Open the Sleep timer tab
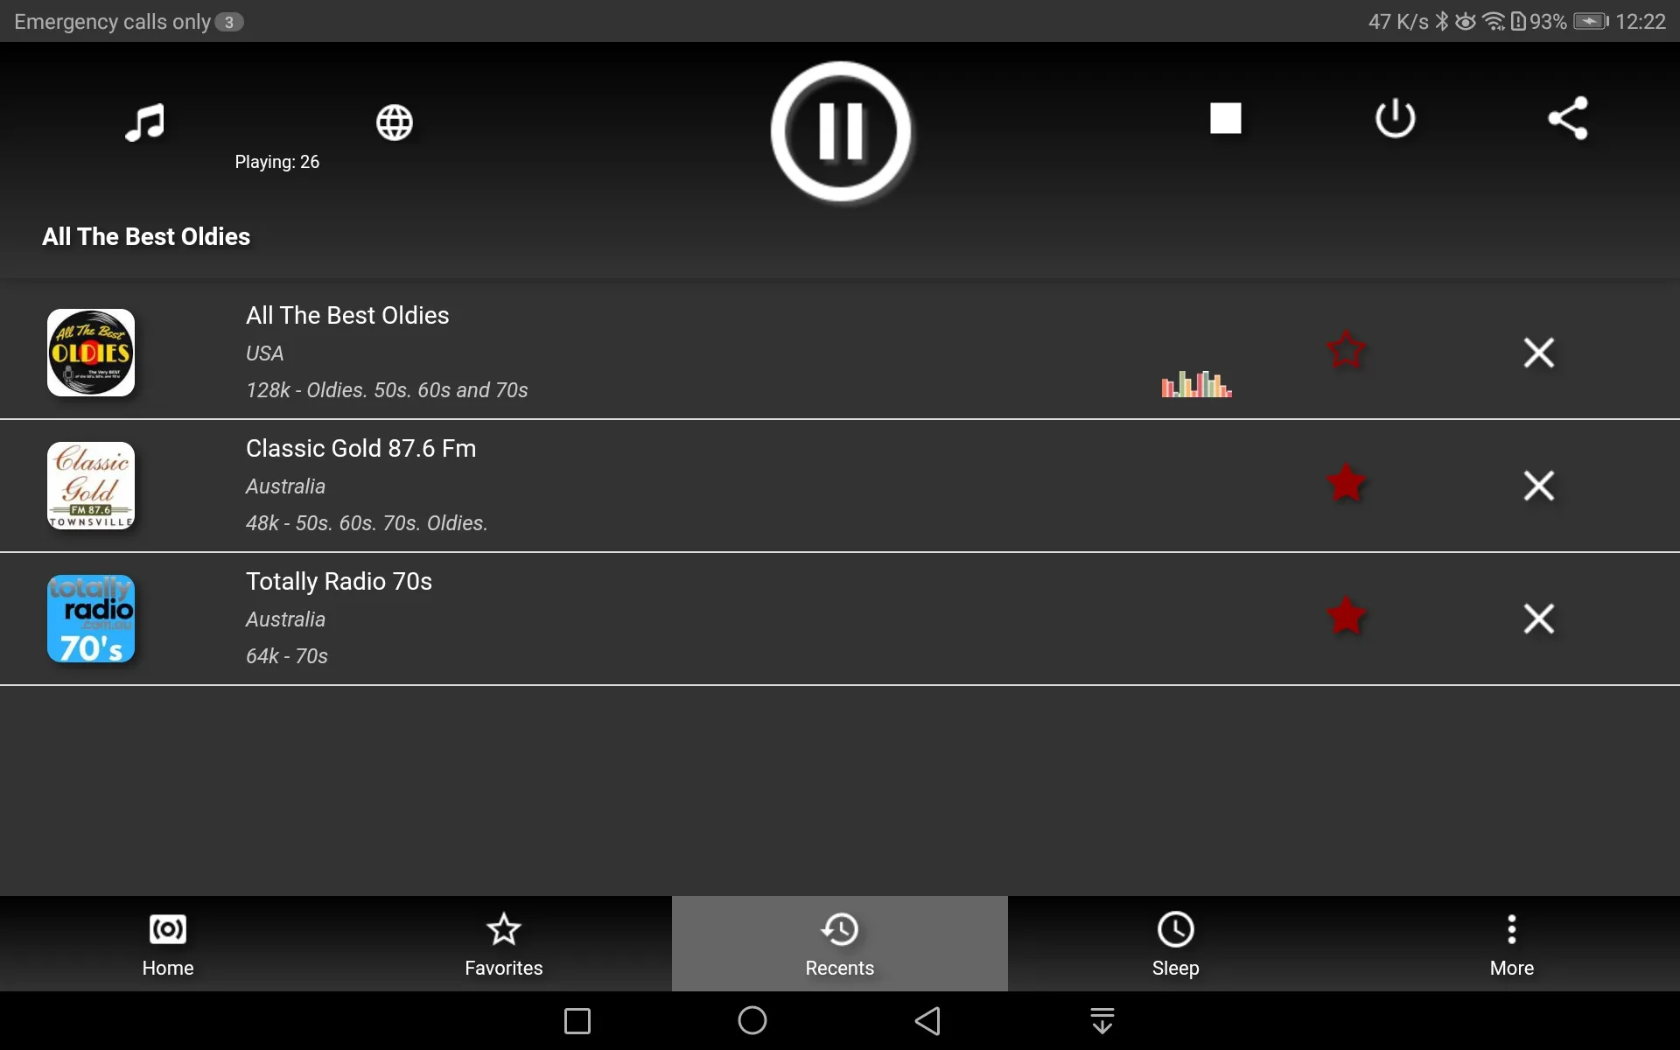Screen dimensions: 1680x1050 tap(1174, 942)
